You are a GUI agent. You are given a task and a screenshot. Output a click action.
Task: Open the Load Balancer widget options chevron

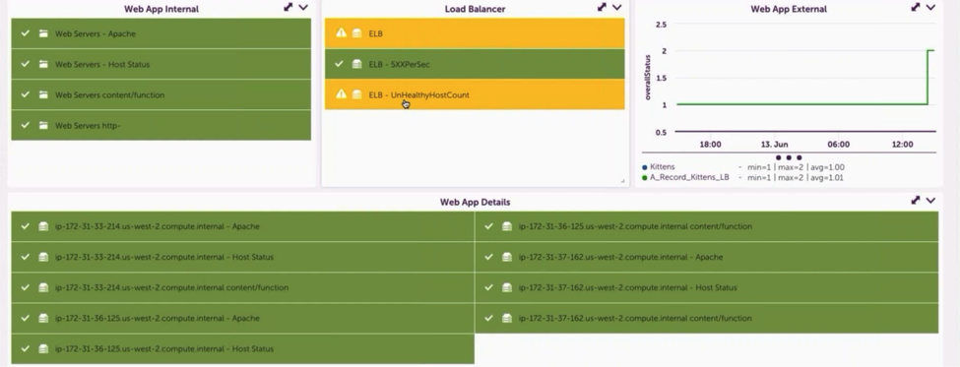click(x=617, y=7)
